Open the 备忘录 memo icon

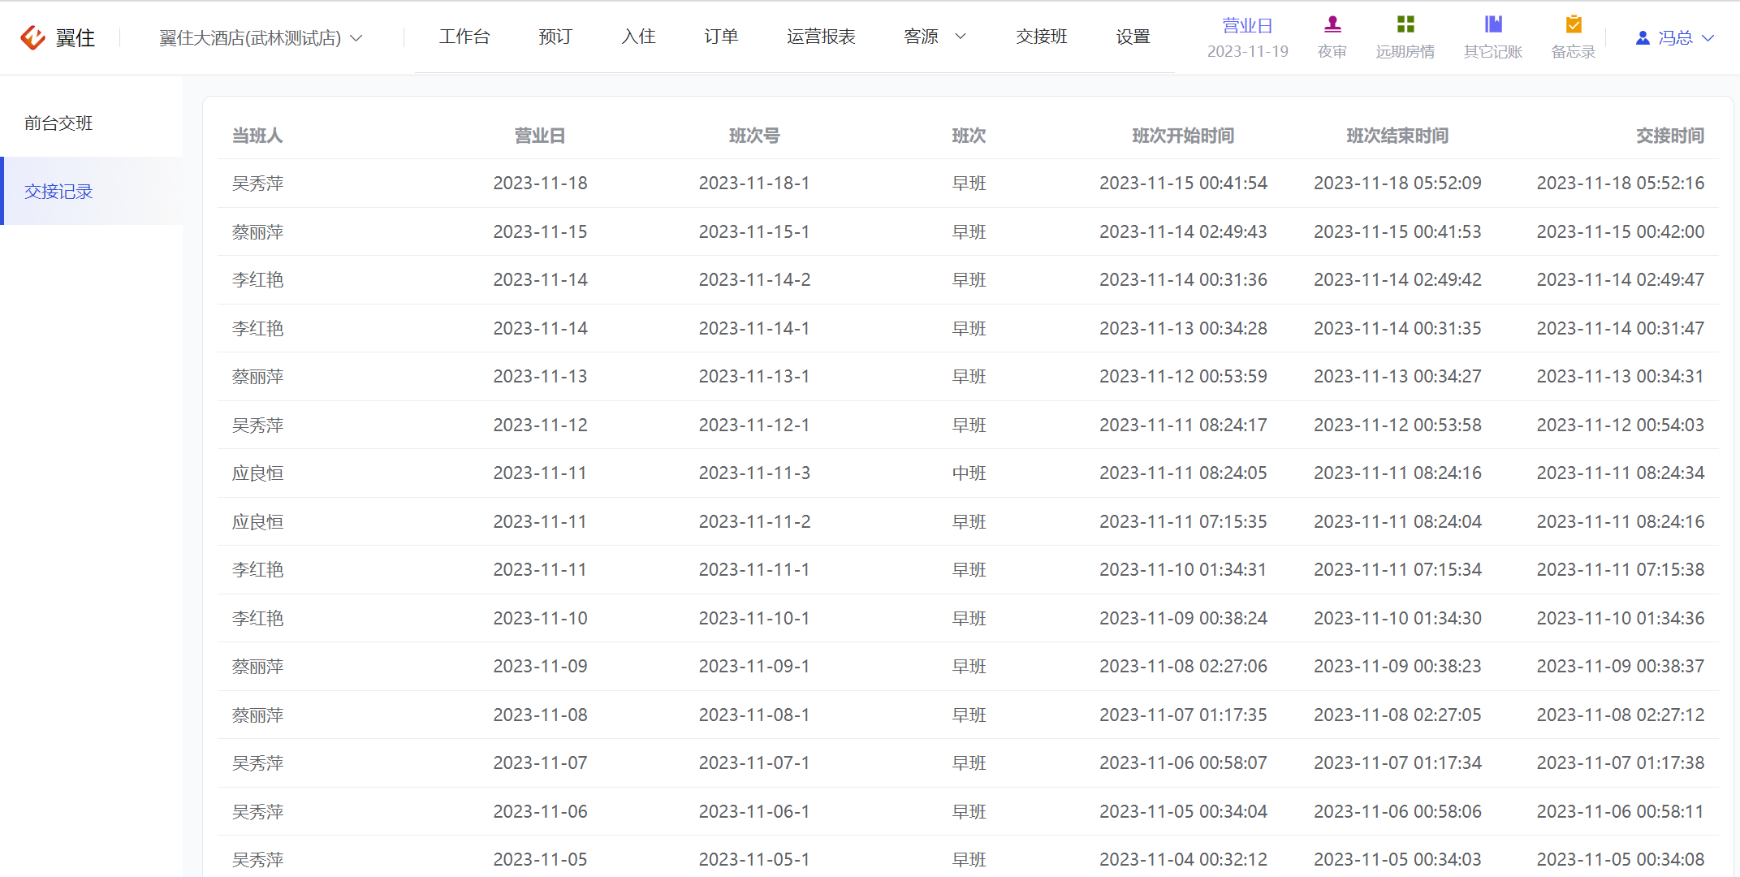(x=1574, y=24)
